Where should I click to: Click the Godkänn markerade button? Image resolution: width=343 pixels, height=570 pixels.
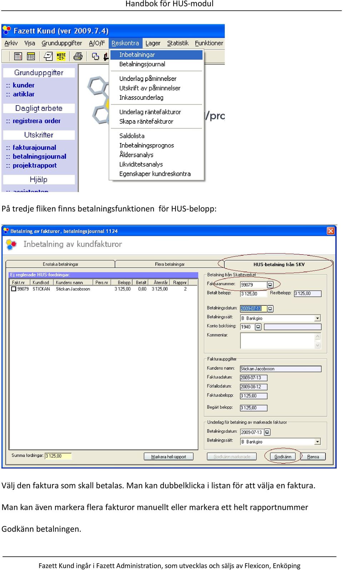(x=232, y=457)
